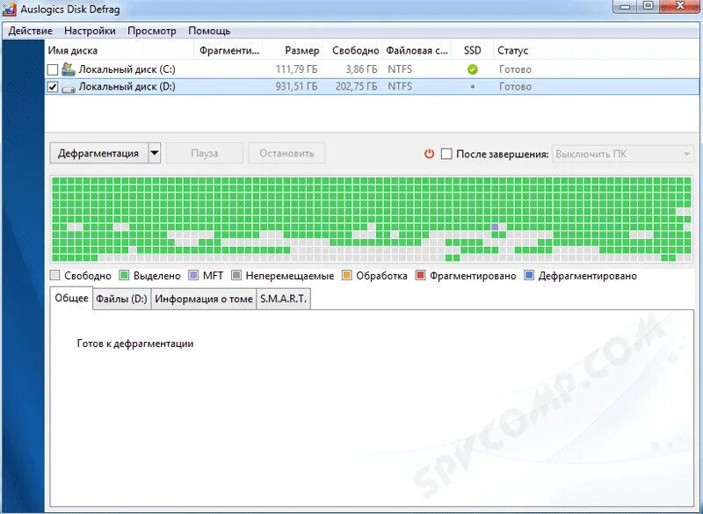Click the red power icon beside После завершения

(x=429, y=154)
